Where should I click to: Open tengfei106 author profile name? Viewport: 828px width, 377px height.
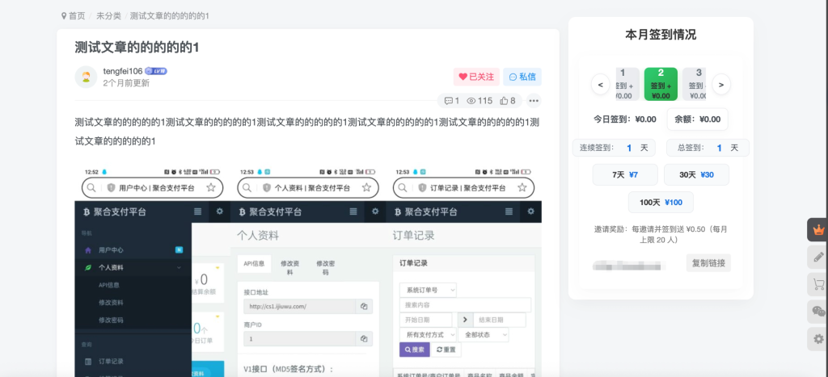point(123,71)
